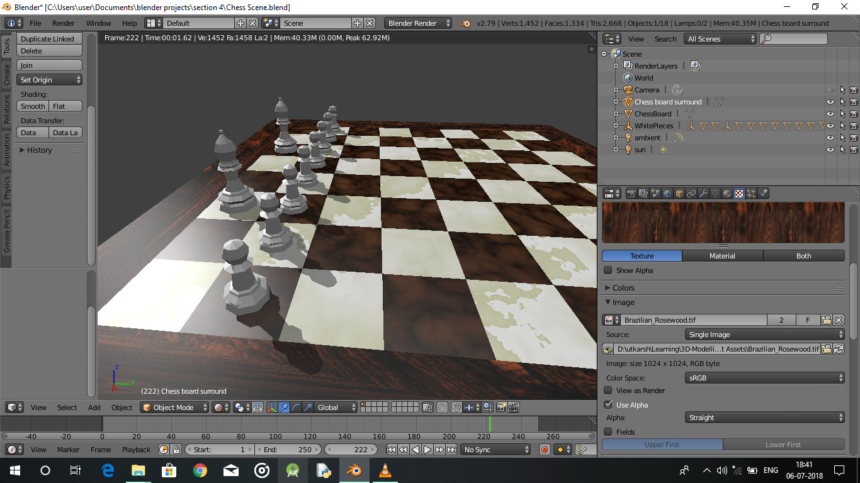Click the timeline play animation button
Image resolution: width=860 pixels, height=483 pixels.
point(427,450)
